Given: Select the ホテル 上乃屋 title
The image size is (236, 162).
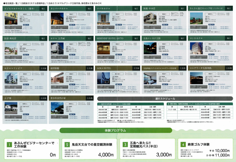Looking at the screenshot, I should point(58,38).
